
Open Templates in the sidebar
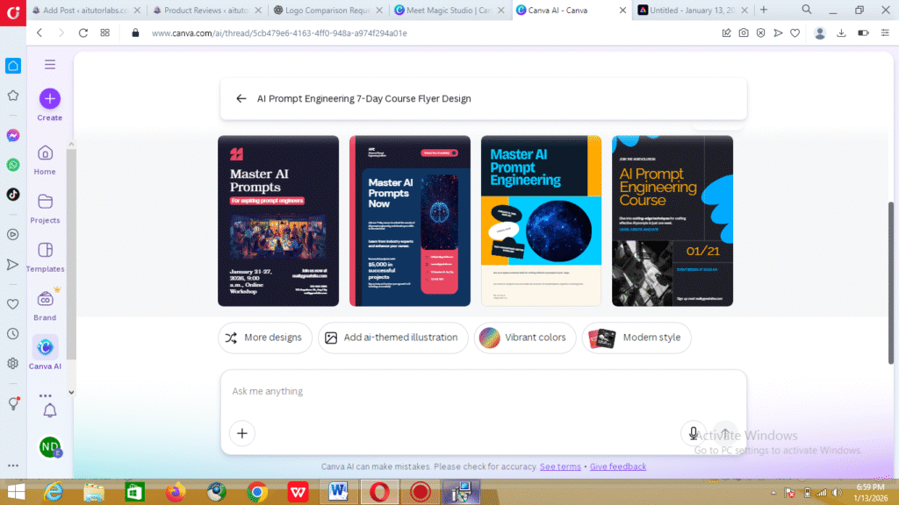coord(45,250)
